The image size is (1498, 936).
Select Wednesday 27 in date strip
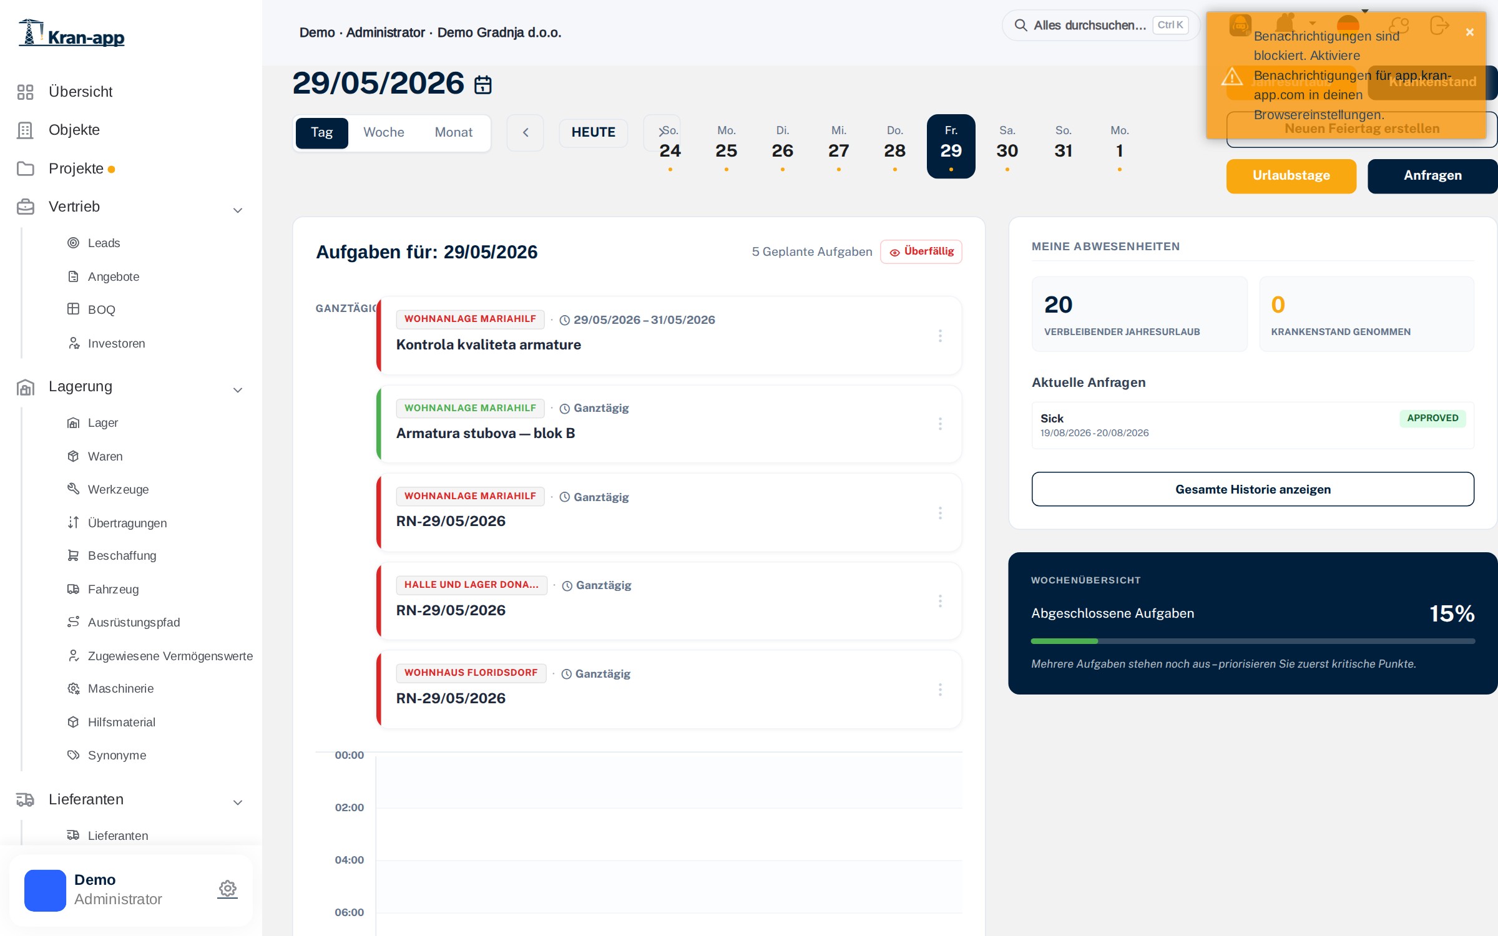[x=839, y=147]
